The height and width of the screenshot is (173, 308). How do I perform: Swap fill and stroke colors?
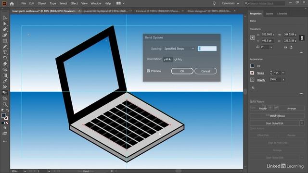(x=8, y=111)
